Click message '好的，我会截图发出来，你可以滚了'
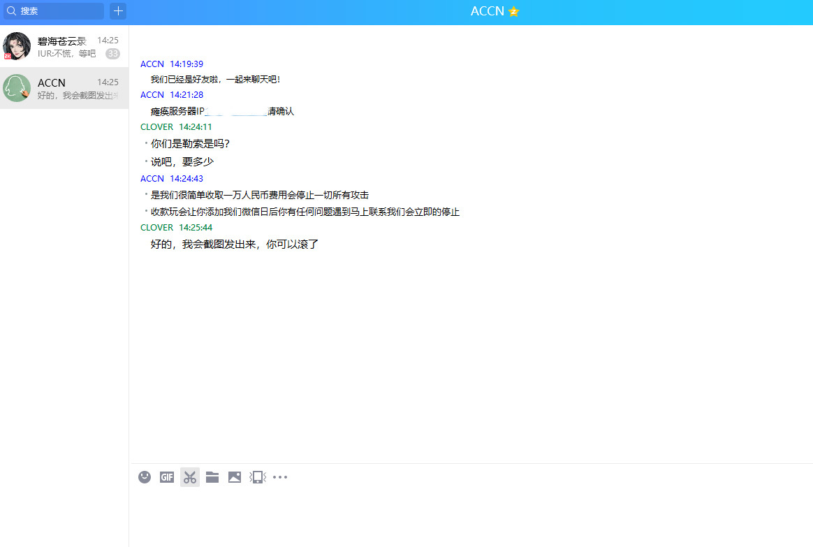The width and height of the screenshot is (813, 547). [x=235, y=245]
